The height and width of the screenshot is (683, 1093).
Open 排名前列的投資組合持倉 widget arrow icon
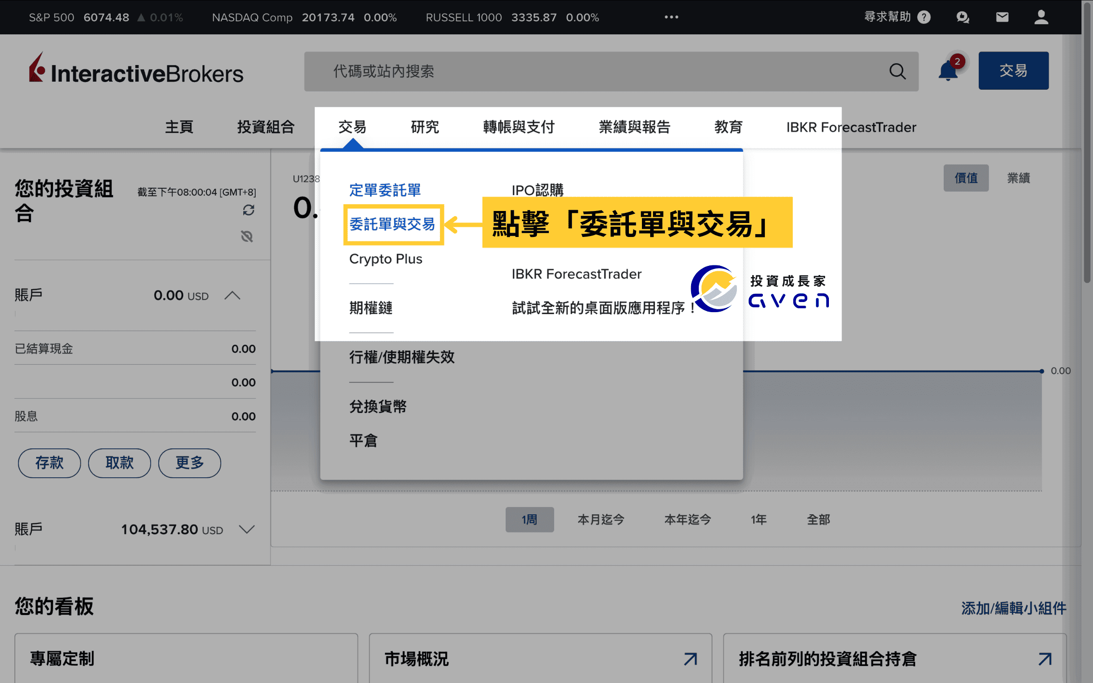coord(1045,658)
